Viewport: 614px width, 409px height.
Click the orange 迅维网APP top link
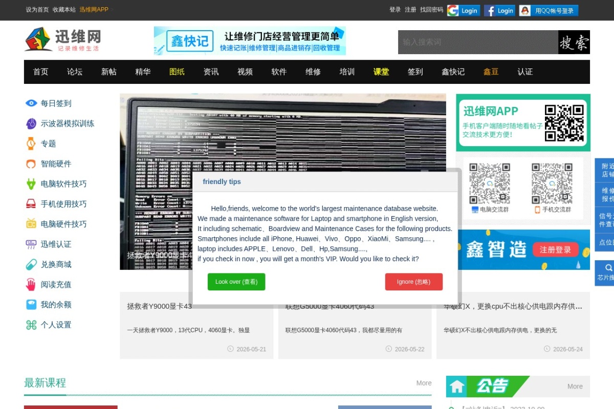94,10
